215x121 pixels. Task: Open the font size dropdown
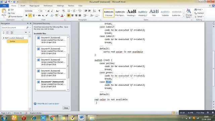tap(45, 11)
